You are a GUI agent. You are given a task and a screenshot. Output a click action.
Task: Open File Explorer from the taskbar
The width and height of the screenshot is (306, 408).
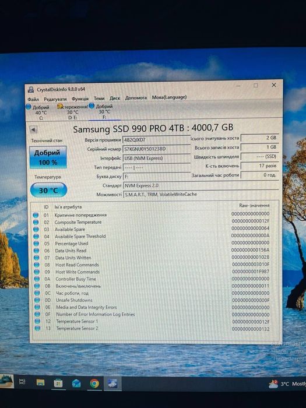40,382
